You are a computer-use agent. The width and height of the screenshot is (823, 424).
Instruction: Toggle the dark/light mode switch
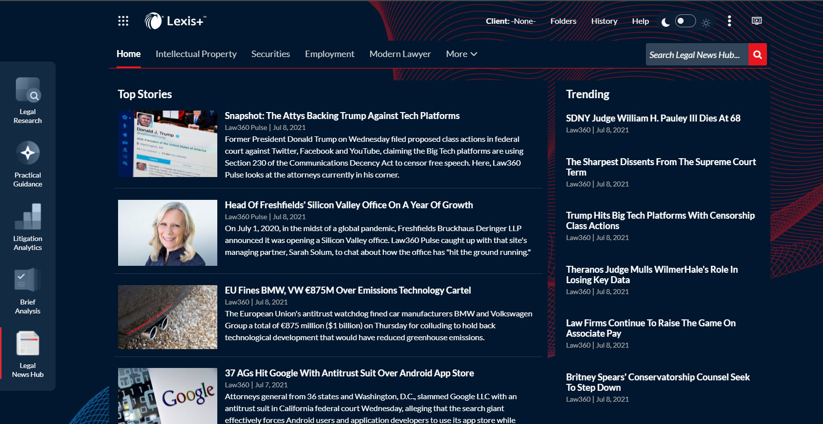pyautogui.click(x=686, y=21)
